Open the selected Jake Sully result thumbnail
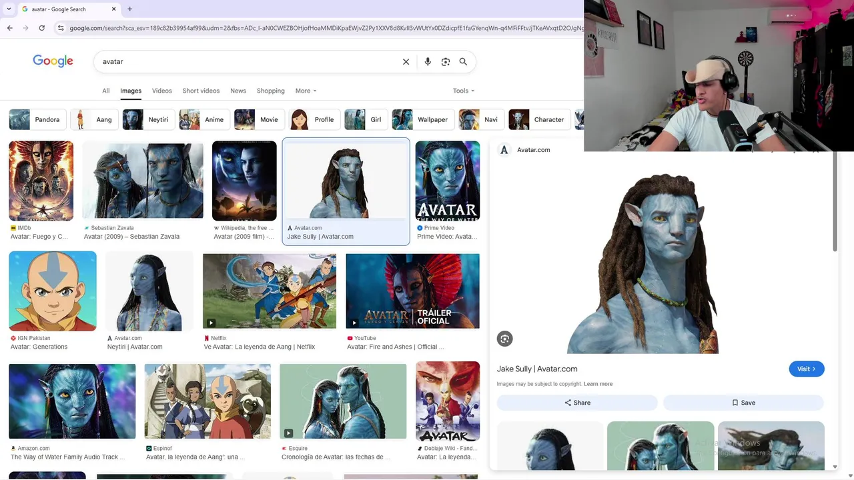Image resolution: width=854 pixels, height=480 pixels. [x=346, y=181]
